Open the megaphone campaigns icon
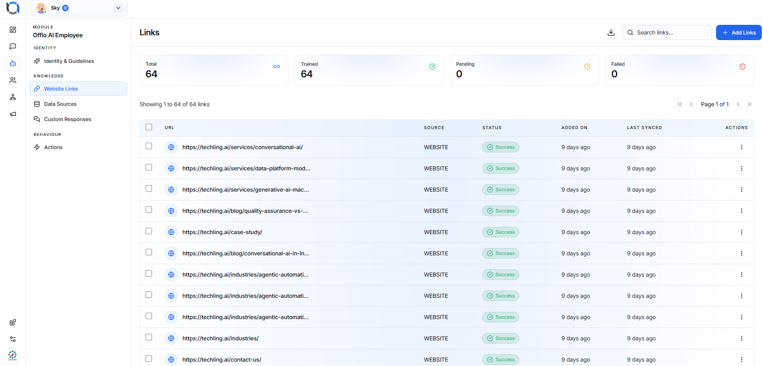The height and width of the screenshot is (366, 763). point(13,114)
